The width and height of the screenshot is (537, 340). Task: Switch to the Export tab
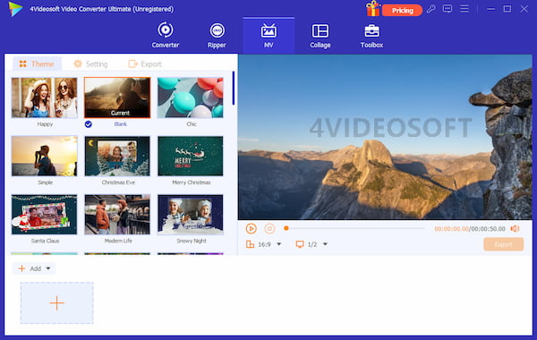[x=145, y=64]
